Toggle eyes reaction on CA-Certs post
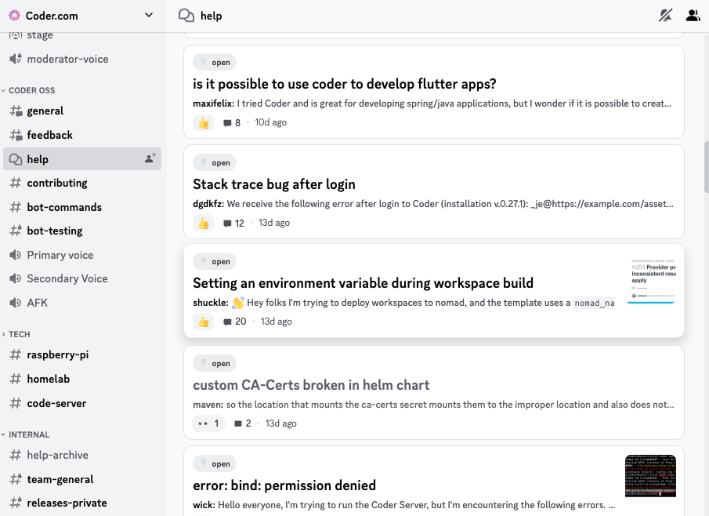 (x=208, y=423)
